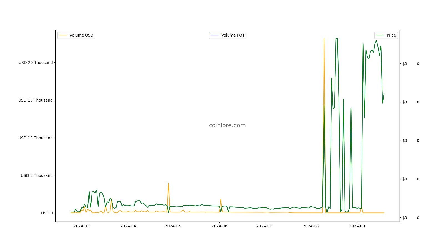Click the USD 5 Thousand axis label

(37, 175)
